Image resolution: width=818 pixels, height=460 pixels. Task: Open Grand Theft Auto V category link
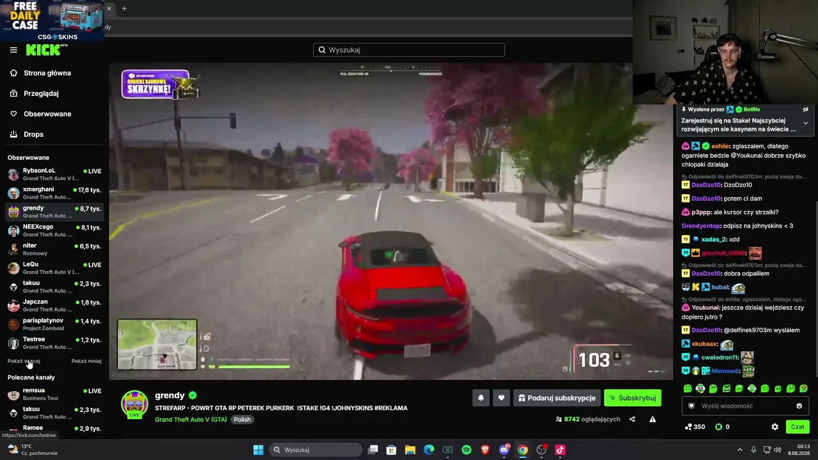[191, 420]
